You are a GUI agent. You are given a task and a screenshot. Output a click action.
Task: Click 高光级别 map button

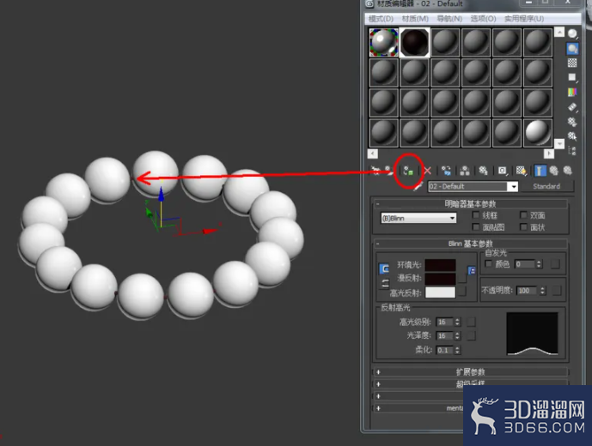(471, 322)
